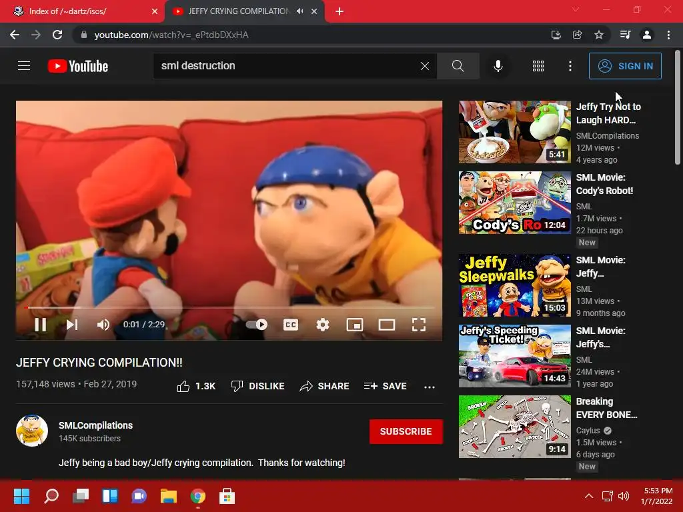
Task: Click the SUBSCRIBE button
Action: [x=406, y=431]
